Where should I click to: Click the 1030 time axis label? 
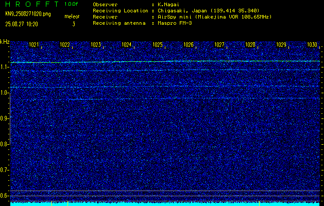coord(312,44)
